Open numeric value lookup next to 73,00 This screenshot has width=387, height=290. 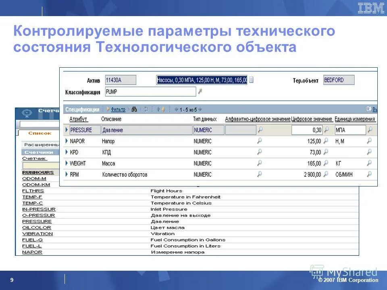pos(326,152)
